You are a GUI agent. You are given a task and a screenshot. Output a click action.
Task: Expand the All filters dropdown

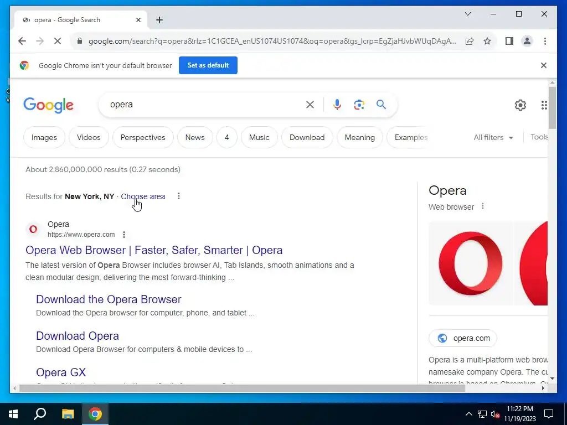pos(493,137)
